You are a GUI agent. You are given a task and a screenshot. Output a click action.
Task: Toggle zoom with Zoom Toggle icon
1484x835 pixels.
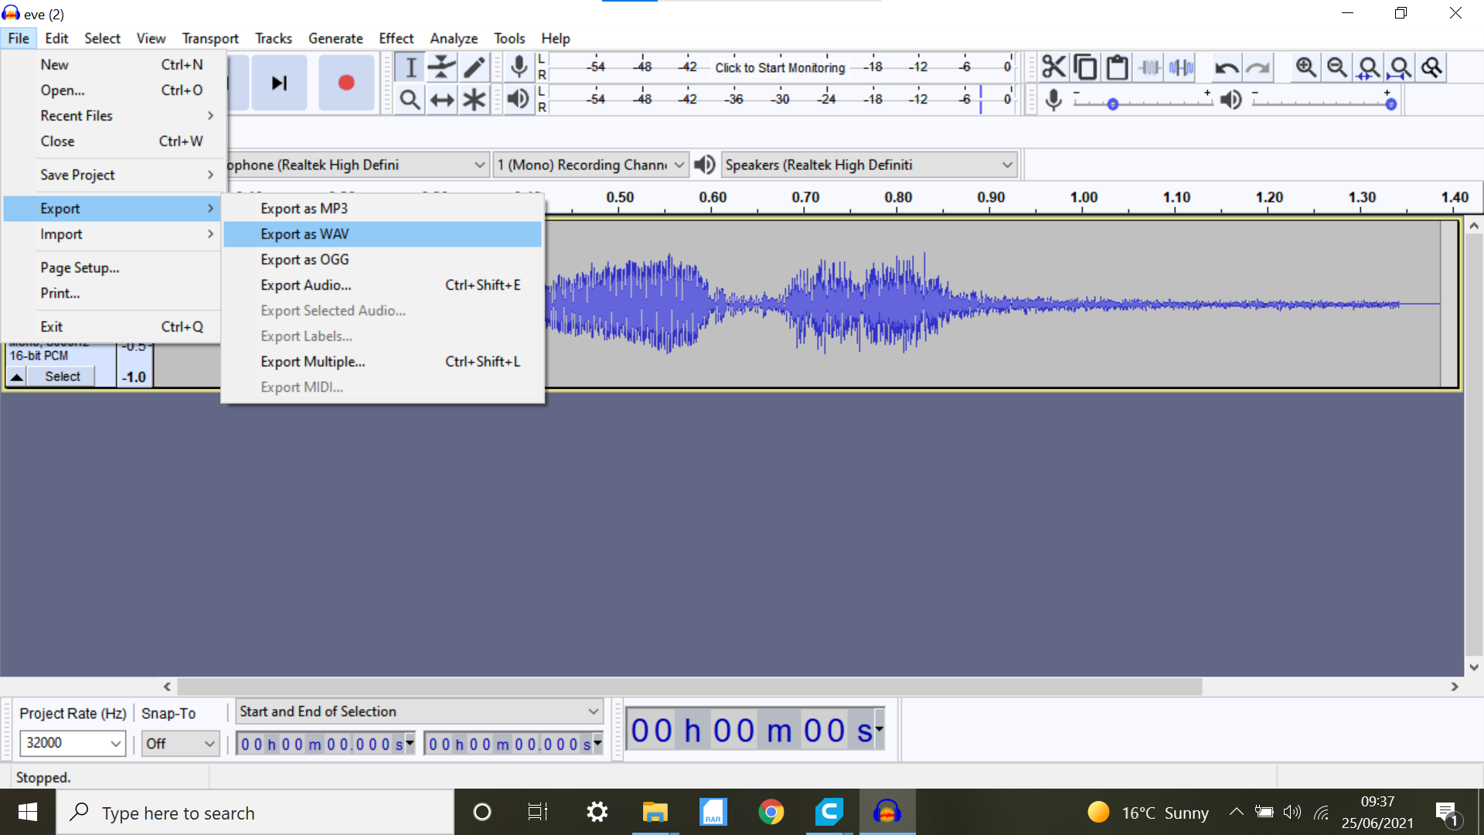[x=1431, y=67]
